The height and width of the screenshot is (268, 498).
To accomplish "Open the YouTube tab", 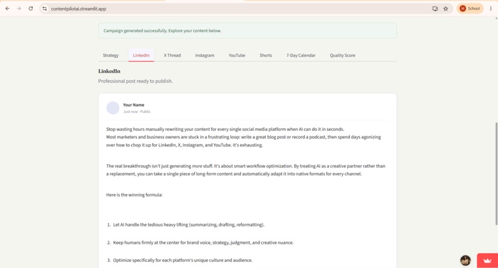I will 237,55.
